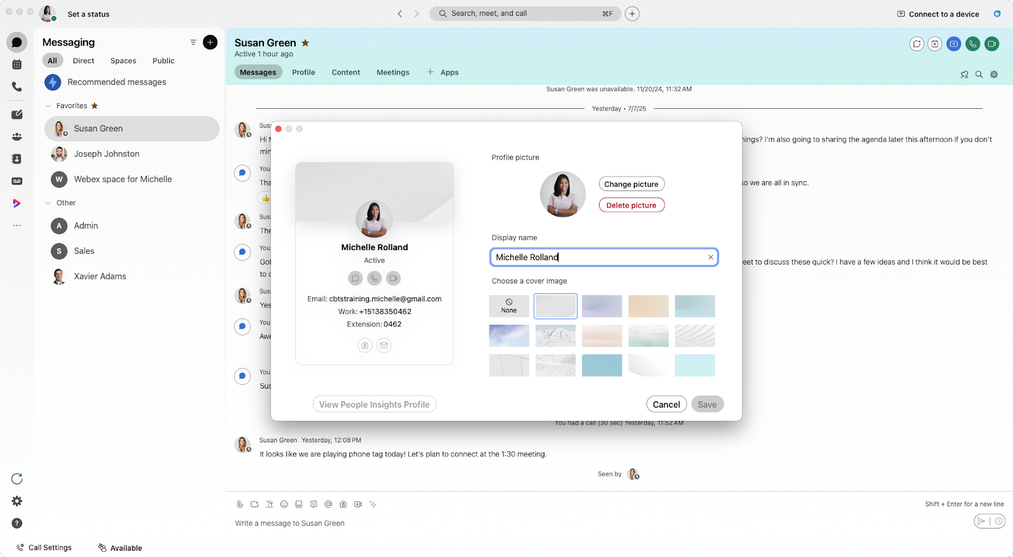Screen dimensions: 1013x557
Task: Open the Content tab
Action: click(346, 72)
